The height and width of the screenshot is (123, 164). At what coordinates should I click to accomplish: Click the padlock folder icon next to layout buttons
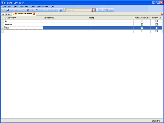[x=107, y=10]
